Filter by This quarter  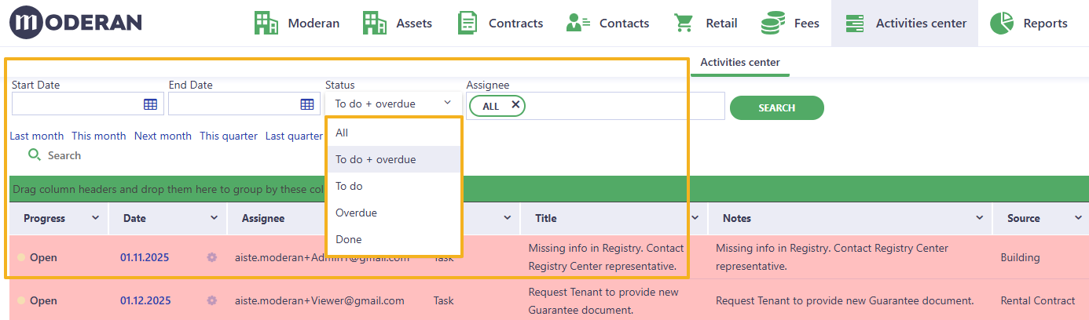229,136
